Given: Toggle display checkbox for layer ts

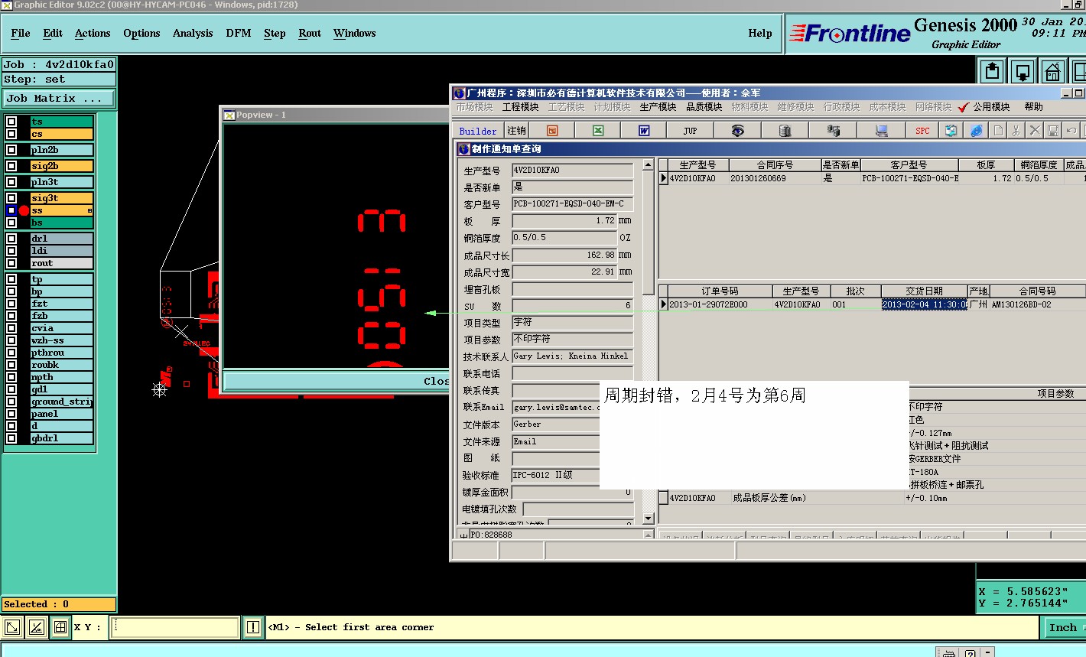Looking at the screenshot, I should tap(11, 122).
